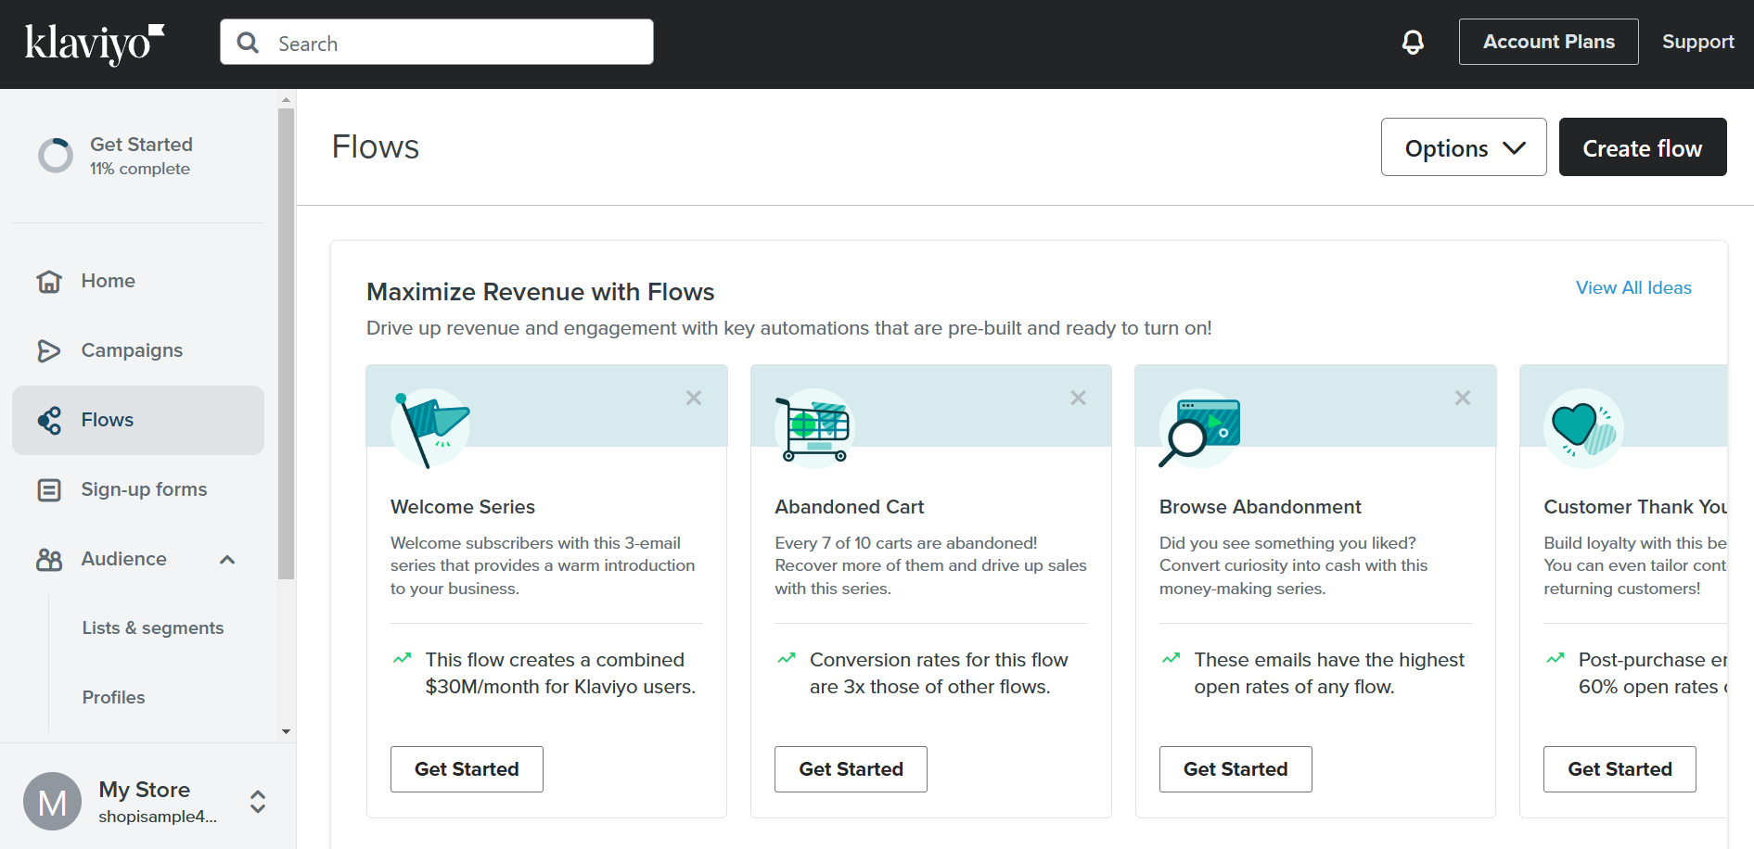Viewport: 1754px width, 849px height.
Task: Click the sidebar scroll up arrow
Action: point(286,98)
